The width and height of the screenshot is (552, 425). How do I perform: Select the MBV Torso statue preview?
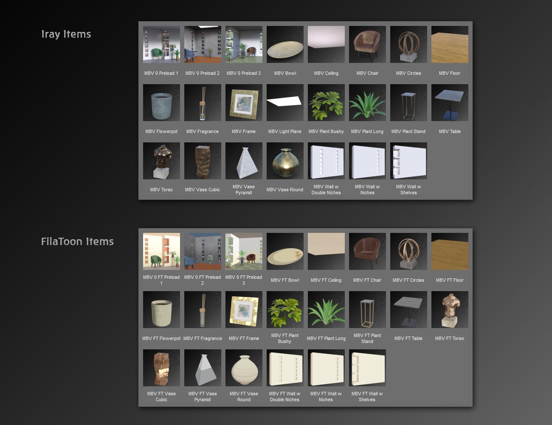[161, 161]
